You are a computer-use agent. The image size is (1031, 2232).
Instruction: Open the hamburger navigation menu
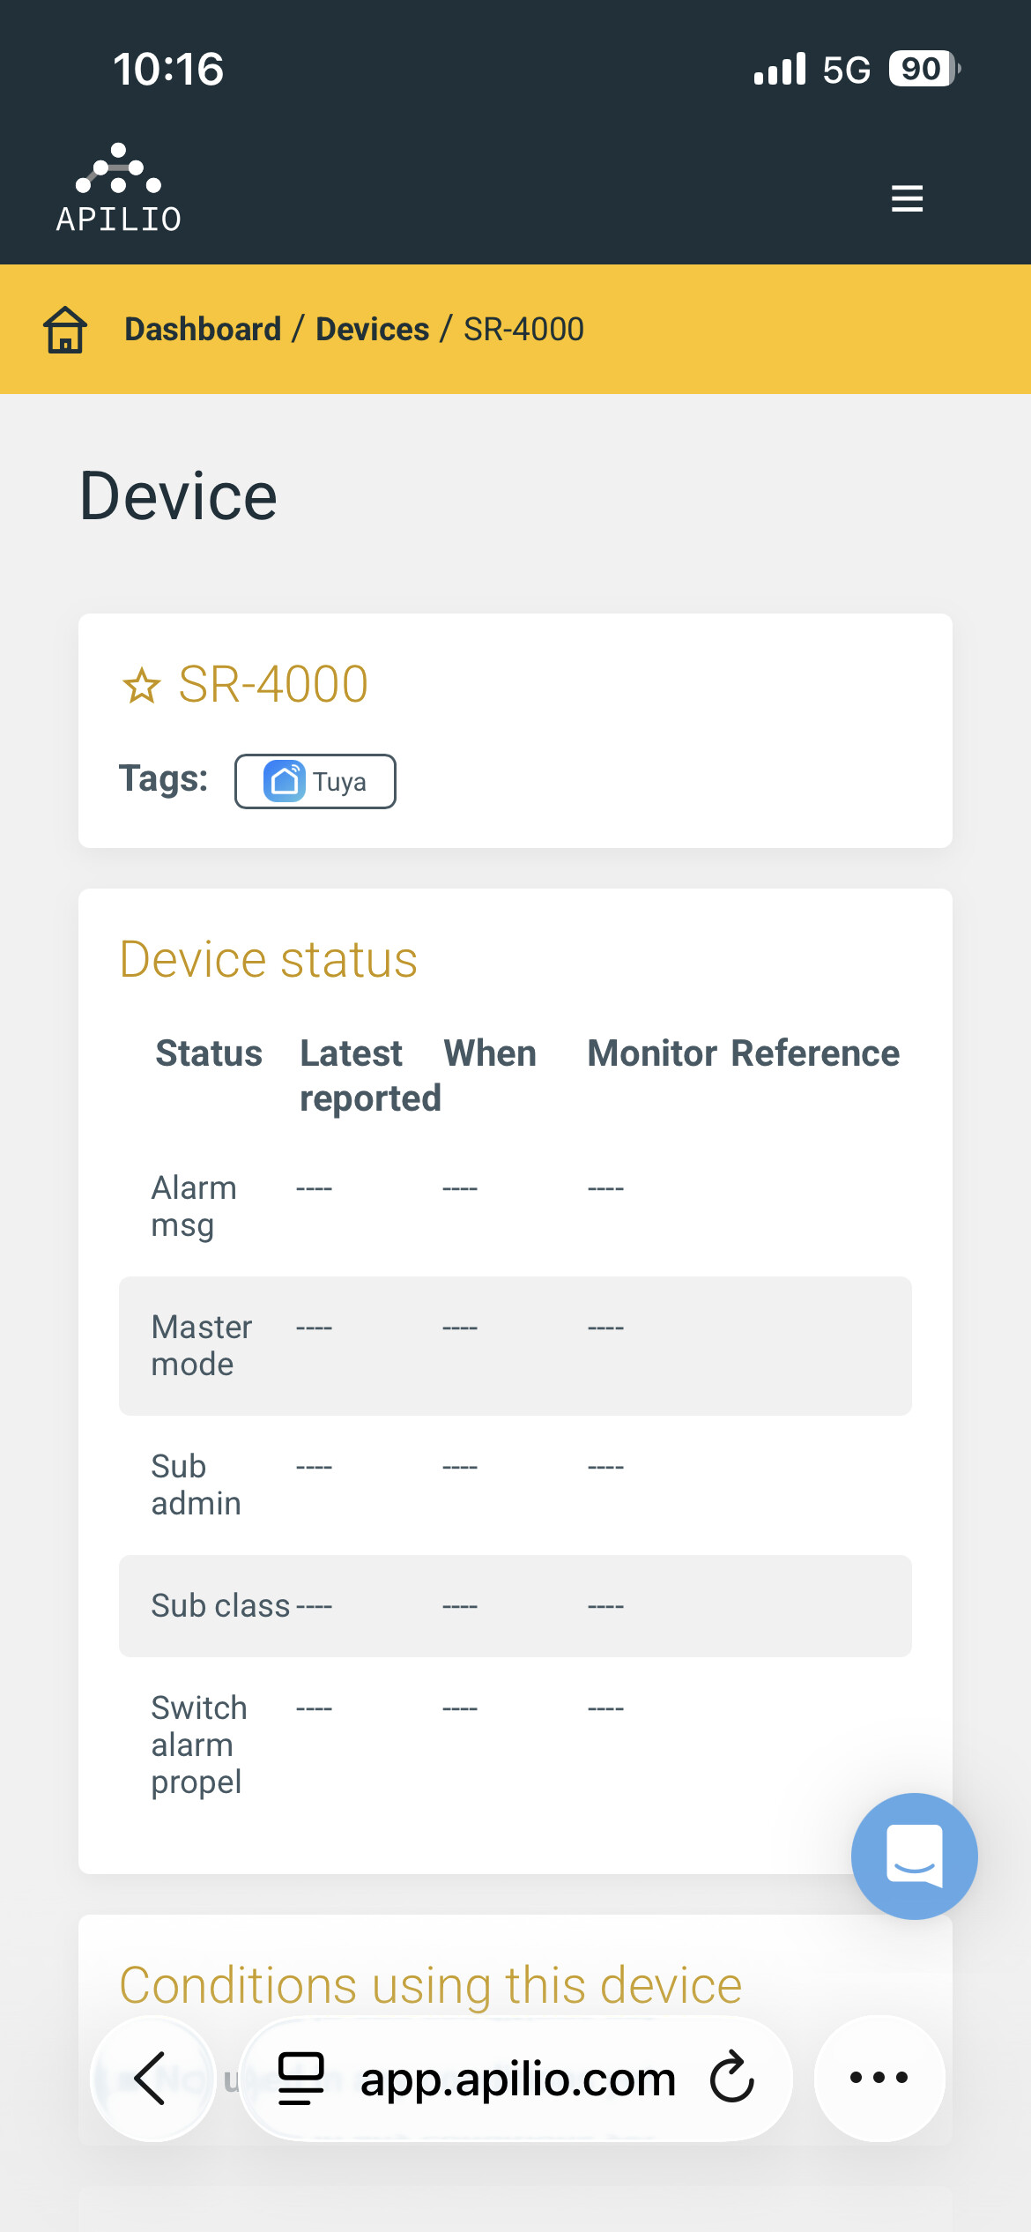coord(907,198)
